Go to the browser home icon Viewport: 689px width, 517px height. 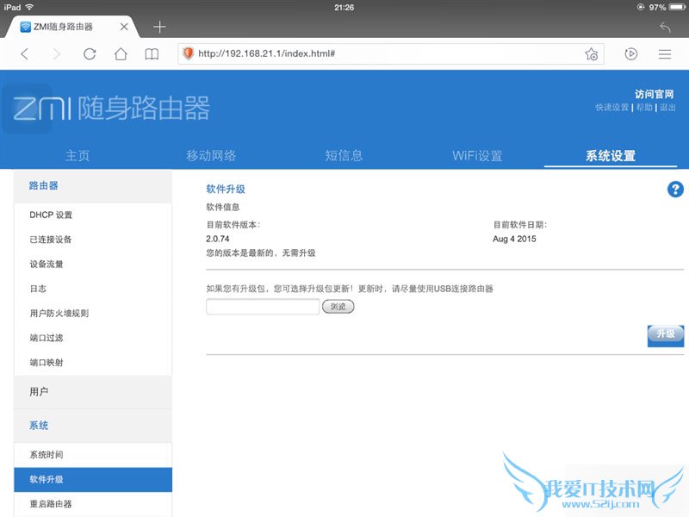click(x=121, y=53)
